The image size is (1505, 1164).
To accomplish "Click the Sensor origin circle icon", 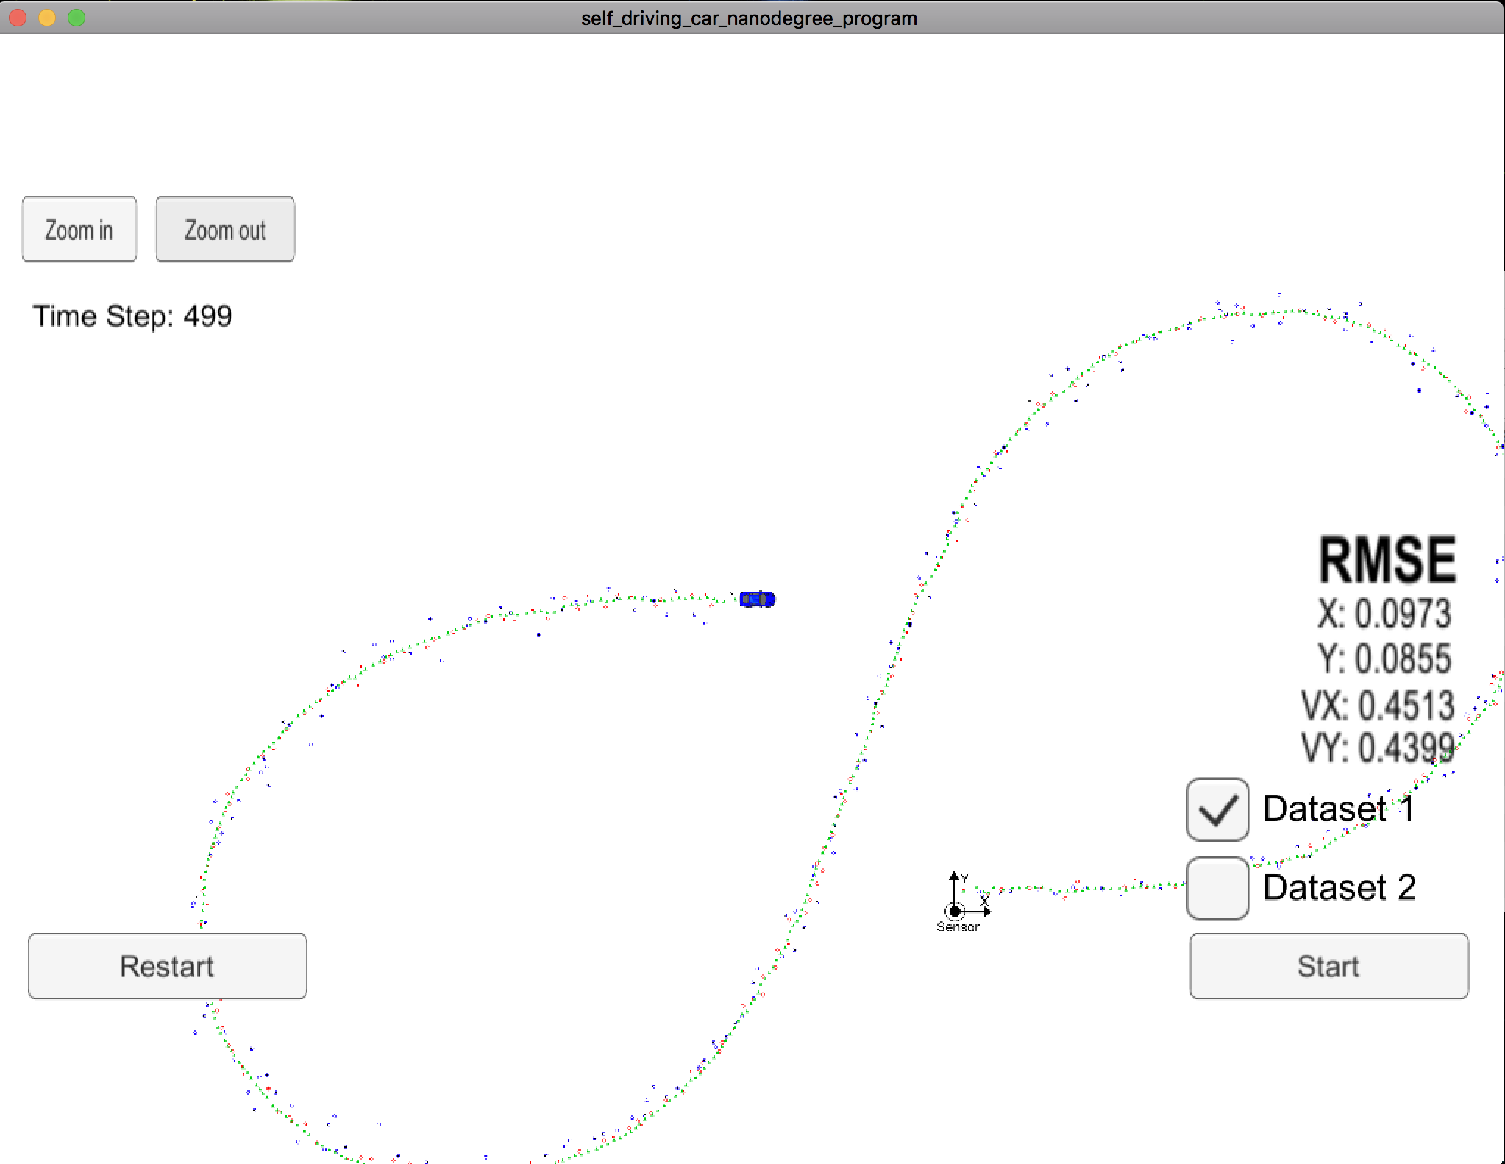I will [x=955, y=912].
